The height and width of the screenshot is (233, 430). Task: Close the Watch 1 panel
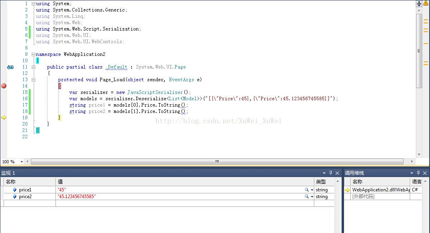pos(337,173)
